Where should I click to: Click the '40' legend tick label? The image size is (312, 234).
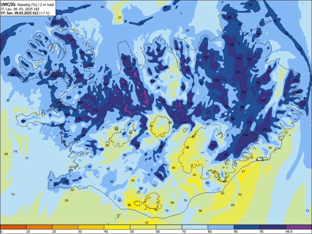click(106, 232)
